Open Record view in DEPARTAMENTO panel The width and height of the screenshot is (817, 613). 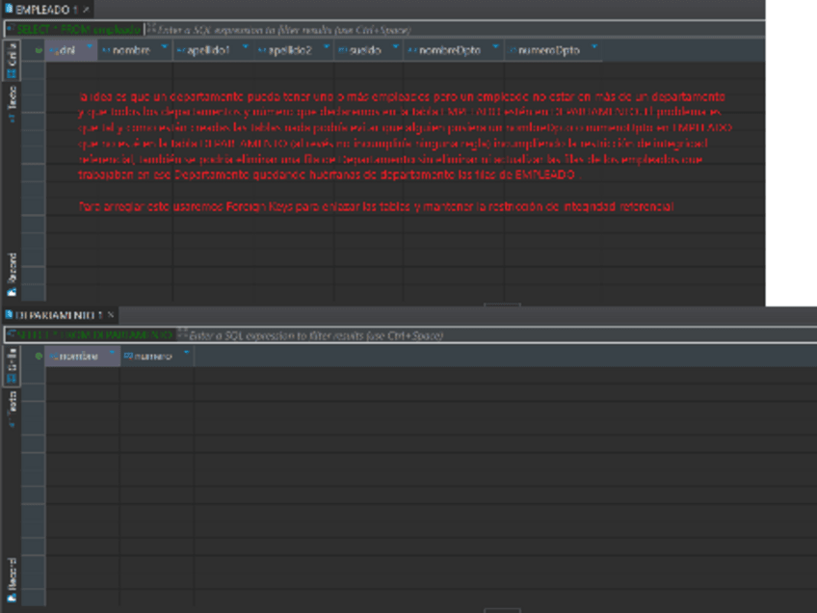coord(12,575)
